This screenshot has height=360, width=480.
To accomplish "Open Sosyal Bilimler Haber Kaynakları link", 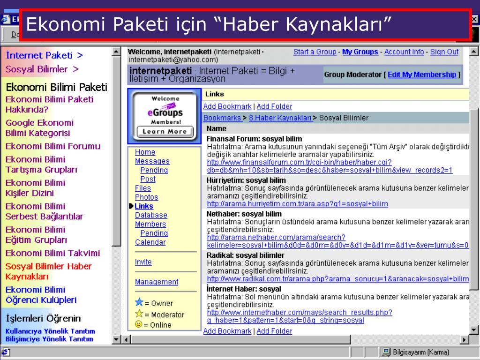I will (x=48, y=271).
